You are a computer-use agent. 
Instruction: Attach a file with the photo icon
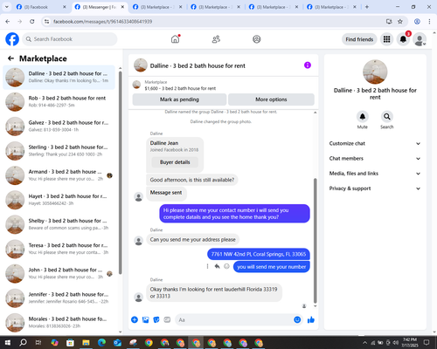point(145,320)
